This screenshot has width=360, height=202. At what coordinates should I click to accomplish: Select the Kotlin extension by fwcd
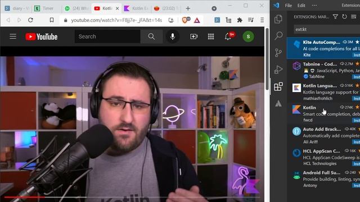(x=323, y=113)
